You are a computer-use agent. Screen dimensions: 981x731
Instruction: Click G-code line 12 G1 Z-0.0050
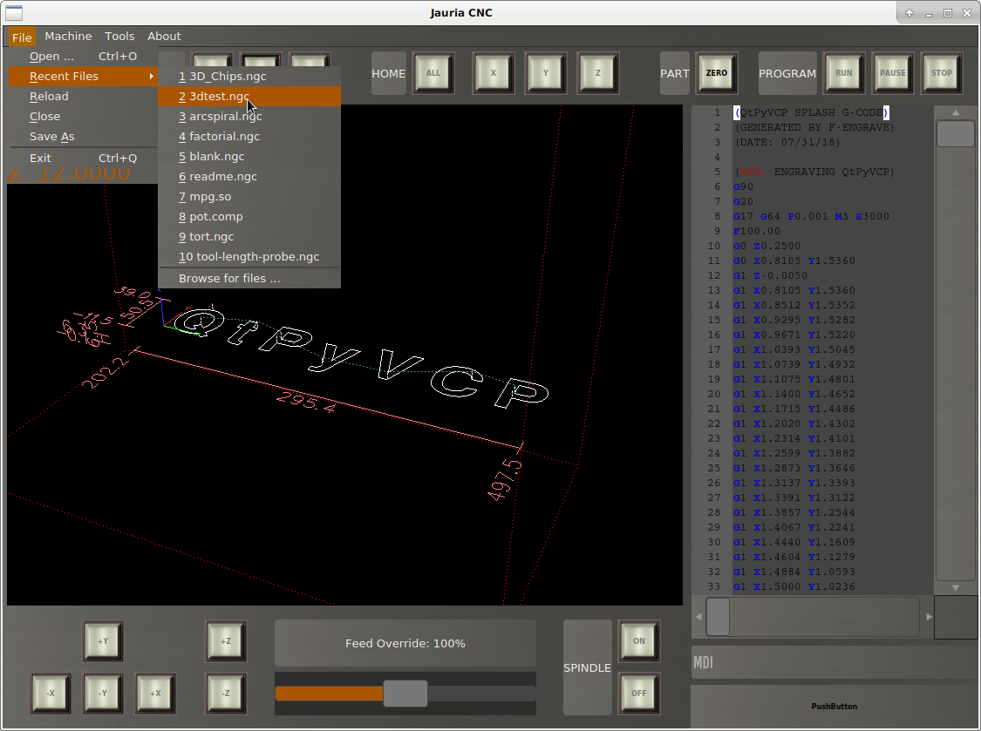tap(770, 276)
